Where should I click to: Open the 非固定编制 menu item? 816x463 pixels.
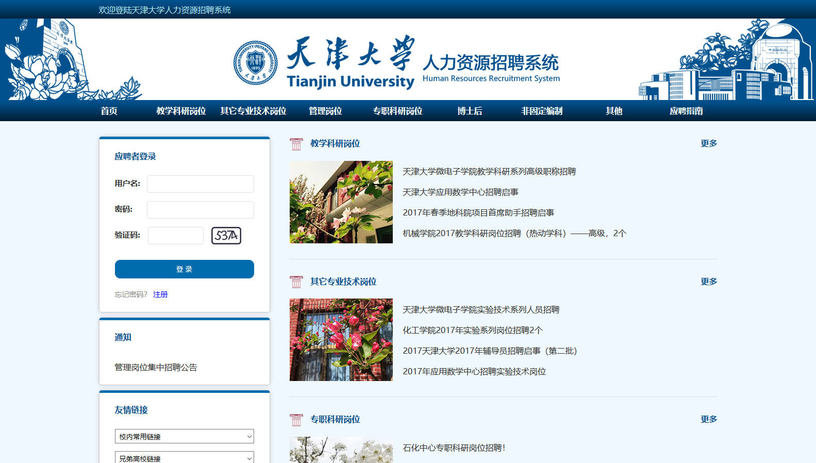tap(542, 111)
